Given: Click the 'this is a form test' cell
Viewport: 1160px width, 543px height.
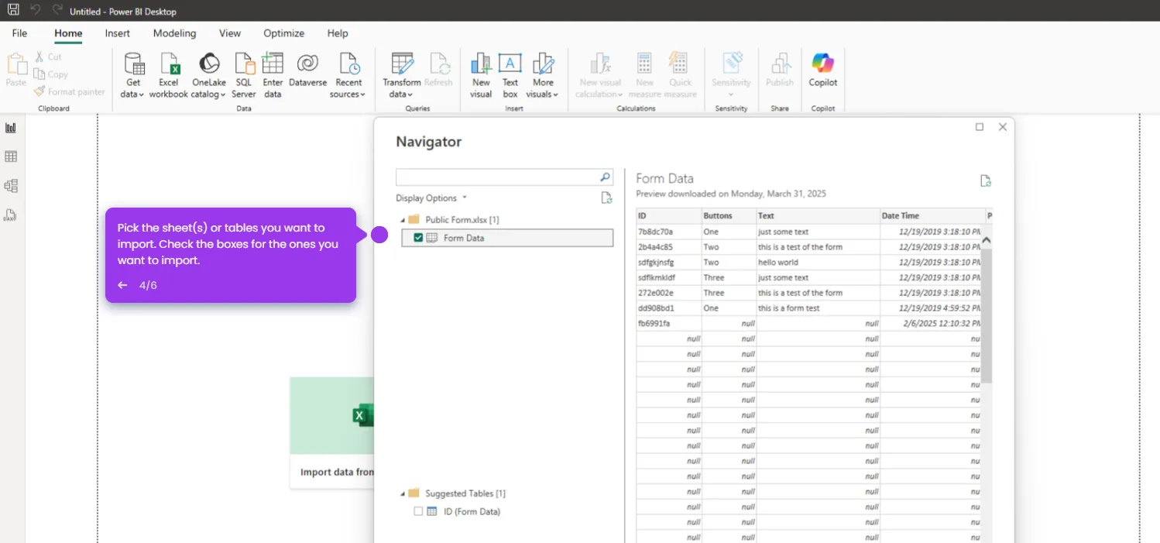Looking at the screenshot, I should coord(818,308).
